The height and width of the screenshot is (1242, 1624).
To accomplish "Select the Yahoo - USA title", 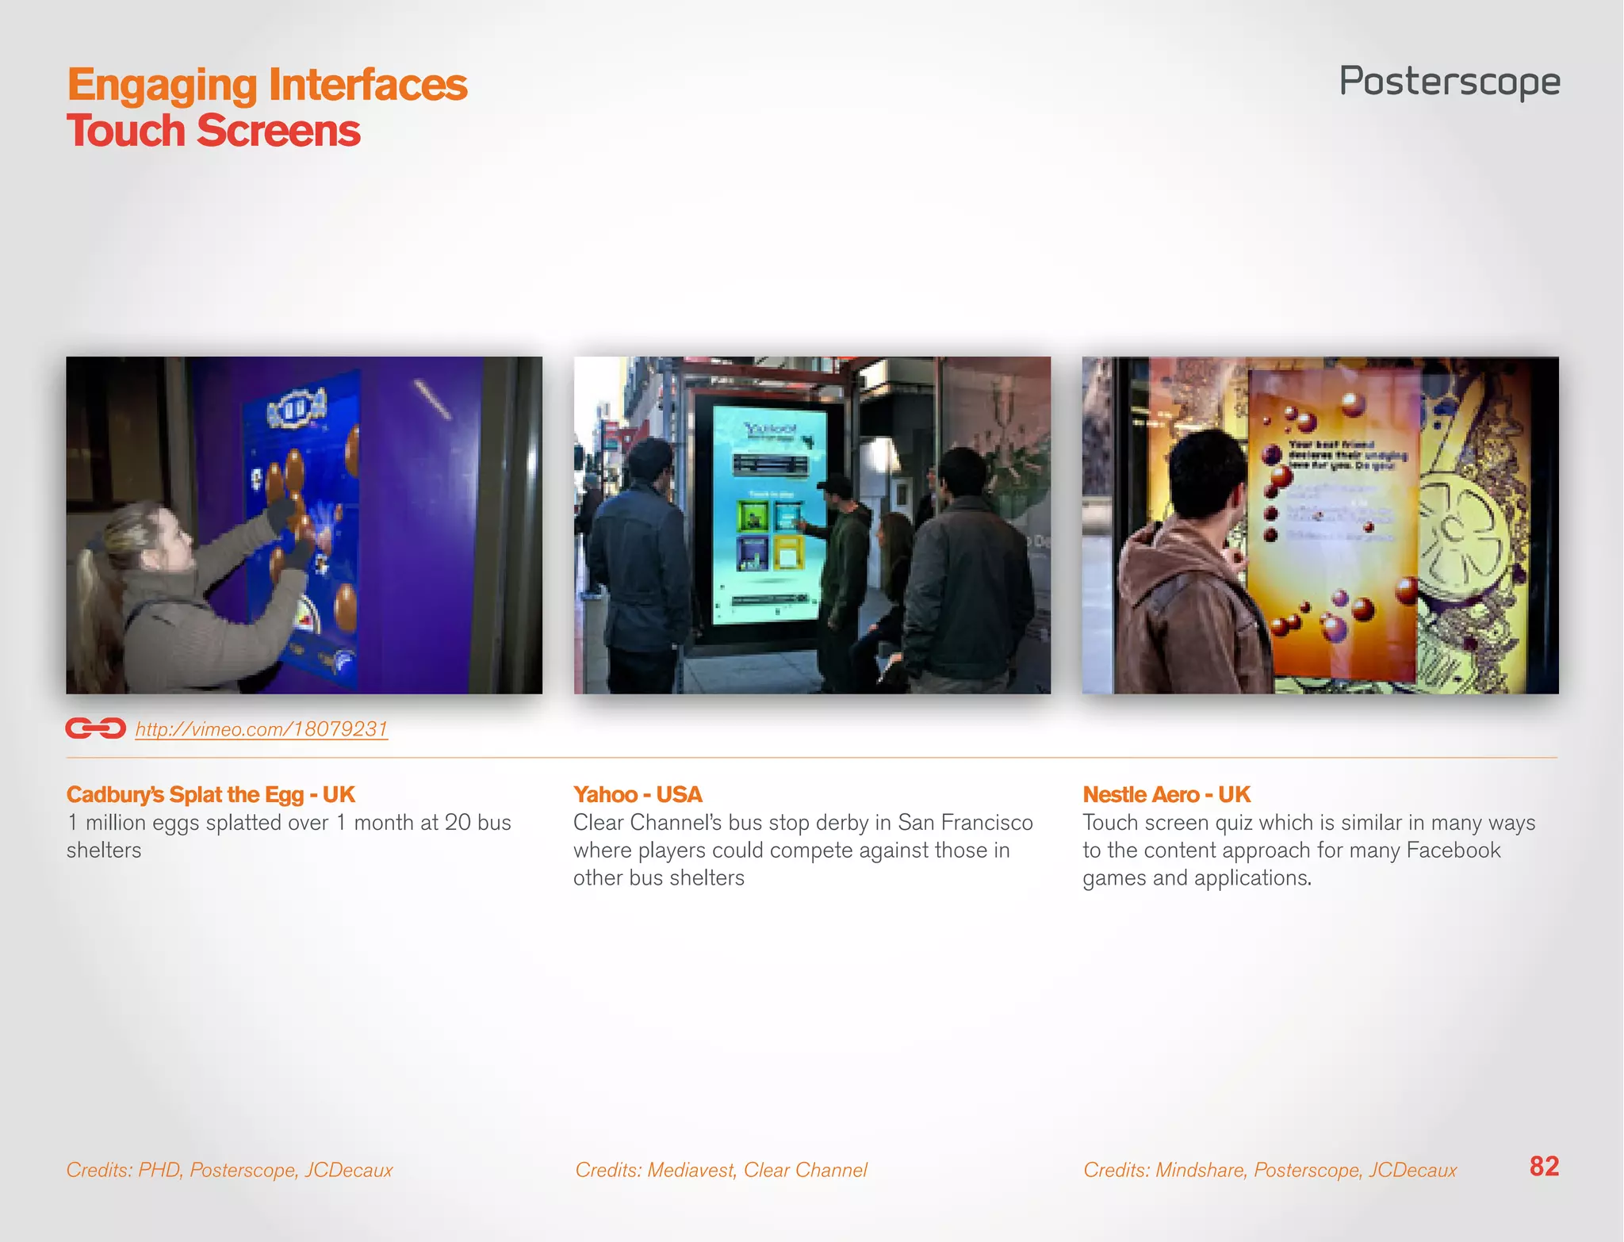I will pyautogui.click(x=638, y=794).
